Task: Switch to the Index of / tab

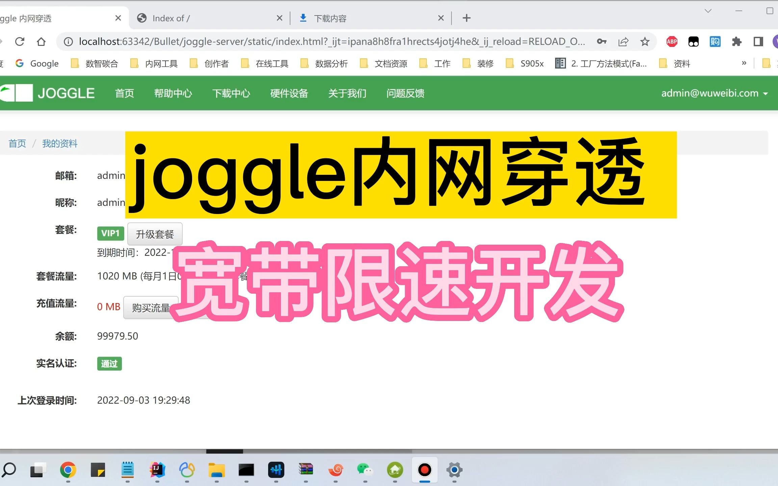Action: click(x=209, y=18)
